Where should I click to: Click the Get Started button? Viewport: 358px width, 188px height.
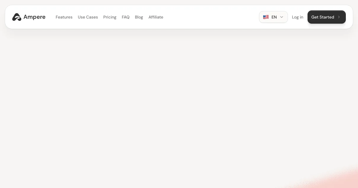click(x=327, y=17)
